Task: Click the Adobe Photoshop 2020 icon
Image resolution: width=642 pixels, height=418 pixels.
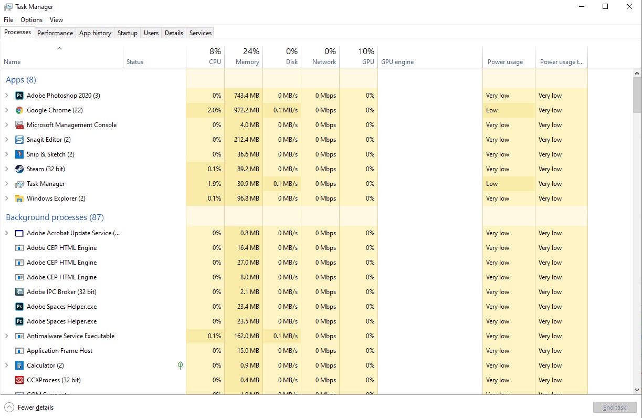Action: click(19, 96)
